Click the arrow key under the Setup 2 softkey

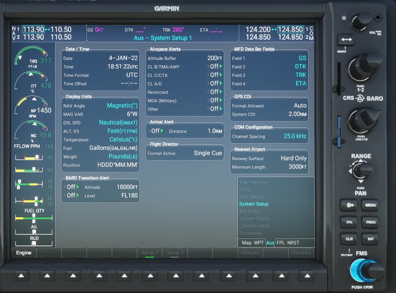(x=176, y=276)
